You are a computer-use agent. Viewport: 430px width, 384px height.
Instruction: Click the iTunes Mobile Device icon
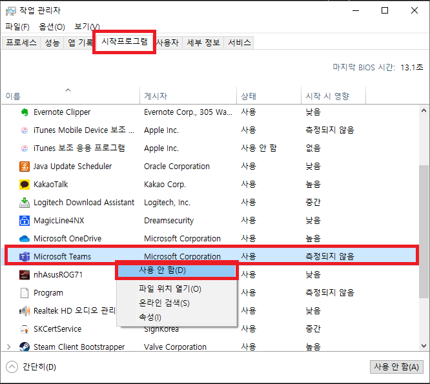pyautogui.click(x=25, y=130)
